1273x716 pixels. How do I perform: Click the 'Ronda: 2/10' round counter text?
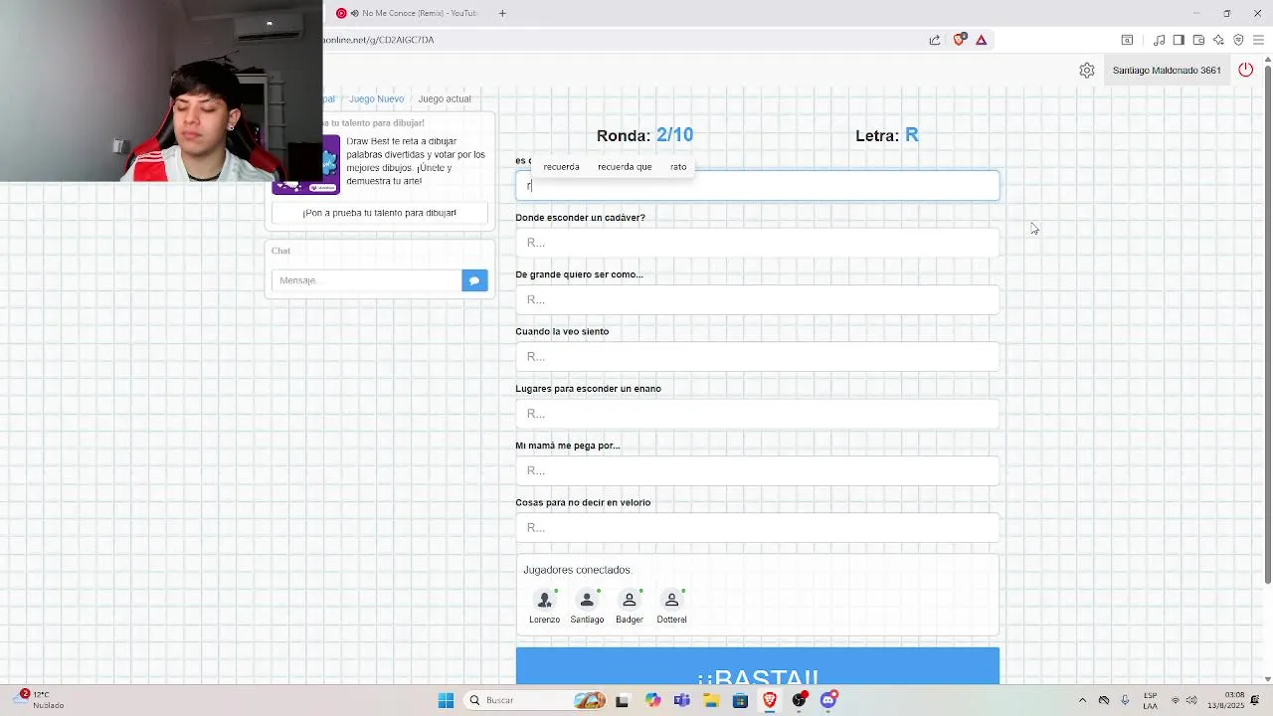[644, 135]
